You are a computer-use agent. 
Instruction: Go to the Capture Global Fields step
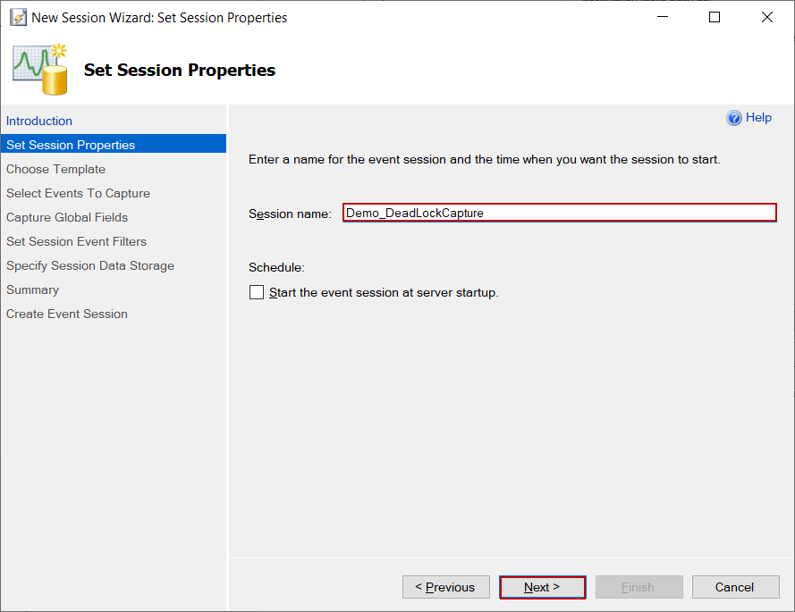(69, 217)
